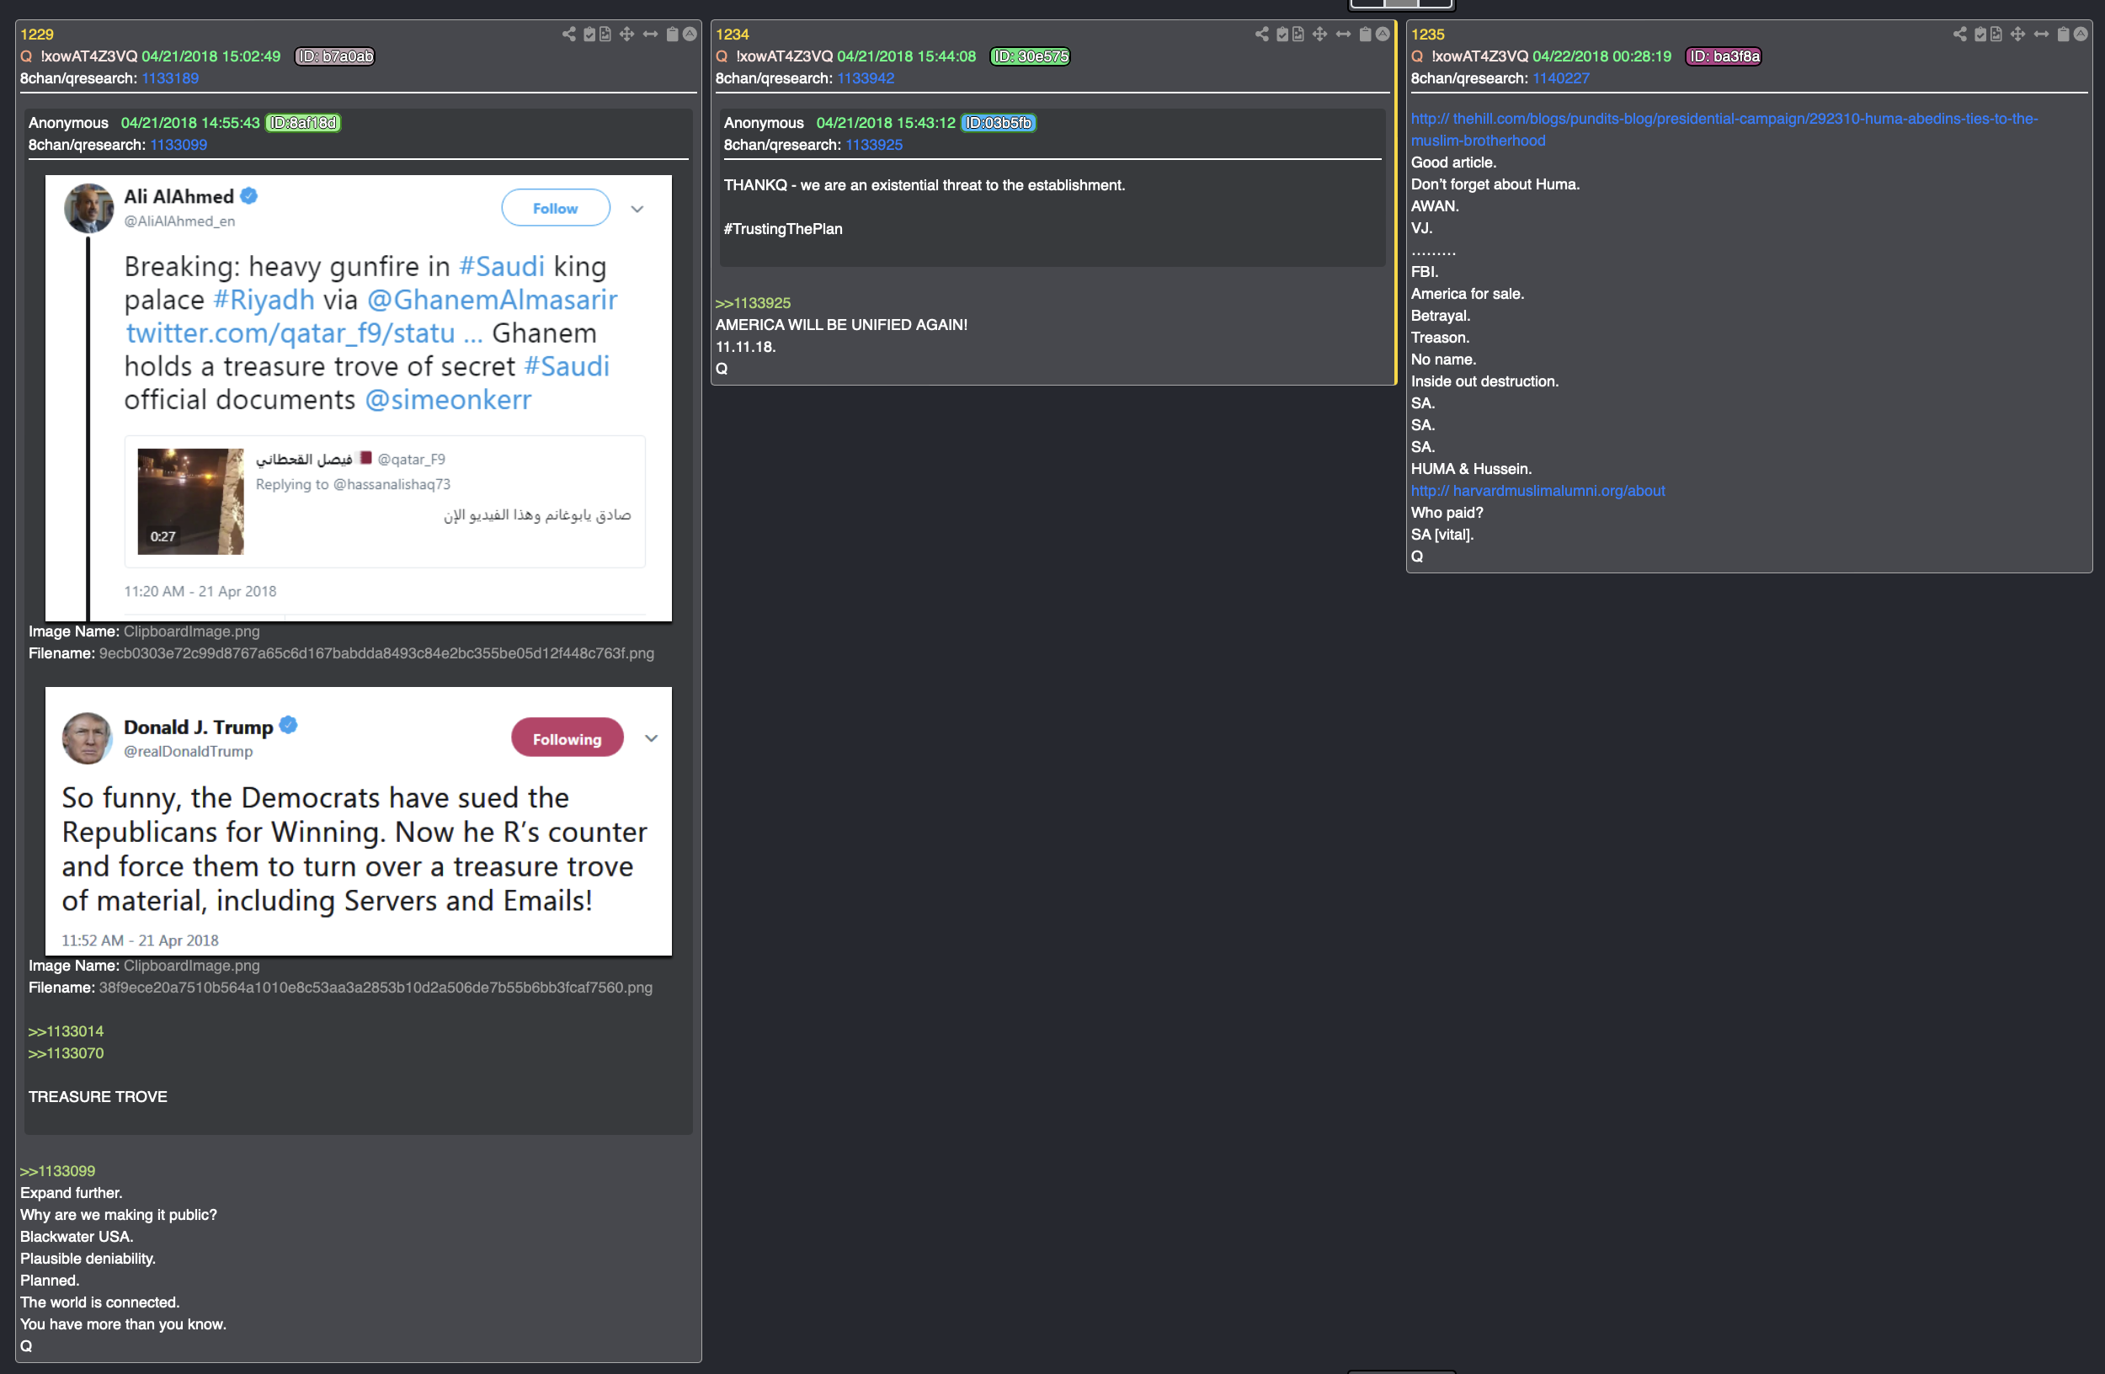The width and height of the screenshot is (2105, 1374).
Task: Follow quote link >>1133099 above Expand further
Action: pos(57,1170)
